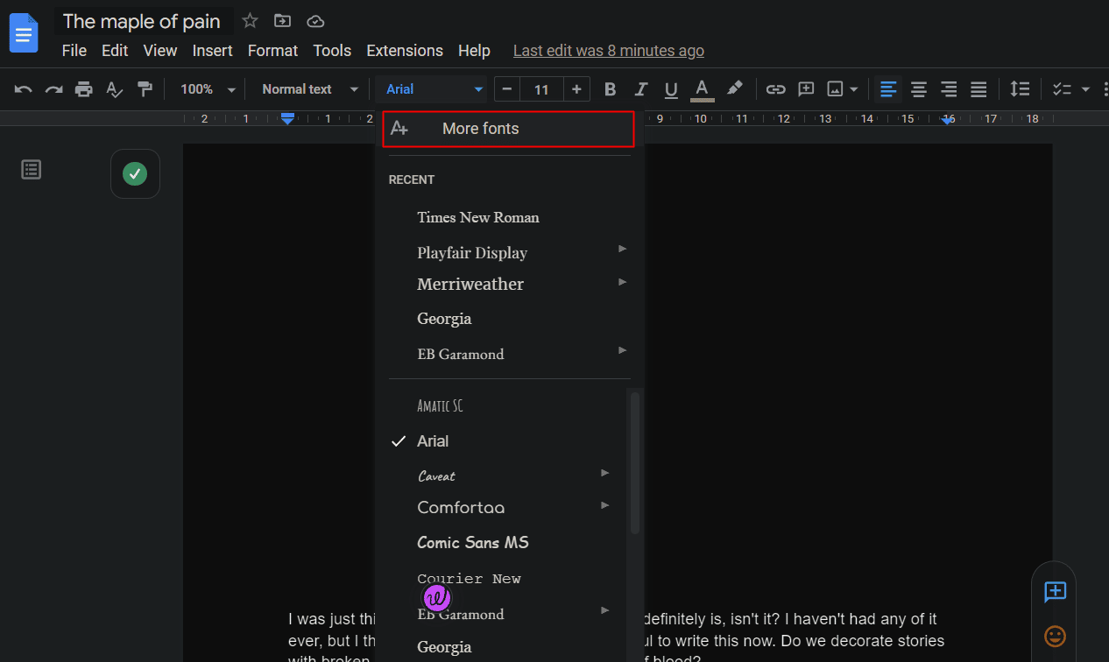Image resolution: width=1109 pixels, height=662 pixels.
Task: Open the zoom 100% dropdown
Action: click(x=208, y=89)
